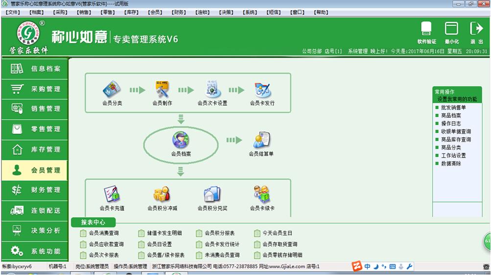Open the 档案 menu
The width and height of the screenshot is (491, 275).
(36, 12)
